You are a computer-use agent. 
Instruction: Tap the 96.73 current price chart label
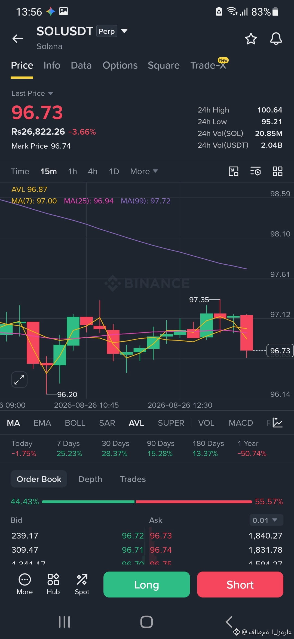pyautogui.click(x=280, y=351)
